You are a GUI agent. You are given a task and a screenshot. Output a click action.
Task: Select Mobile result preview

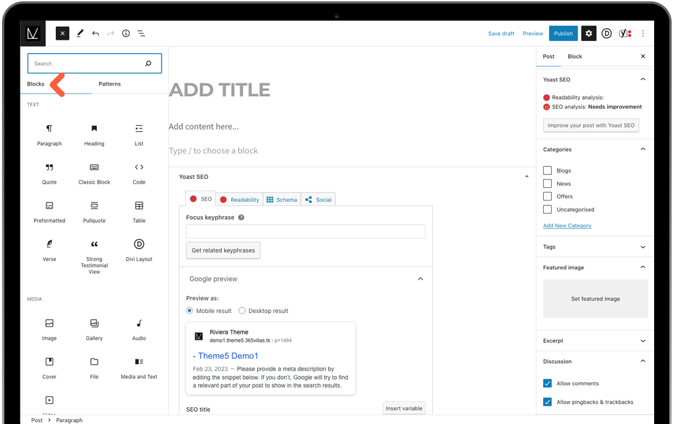[x=189, y=310]
